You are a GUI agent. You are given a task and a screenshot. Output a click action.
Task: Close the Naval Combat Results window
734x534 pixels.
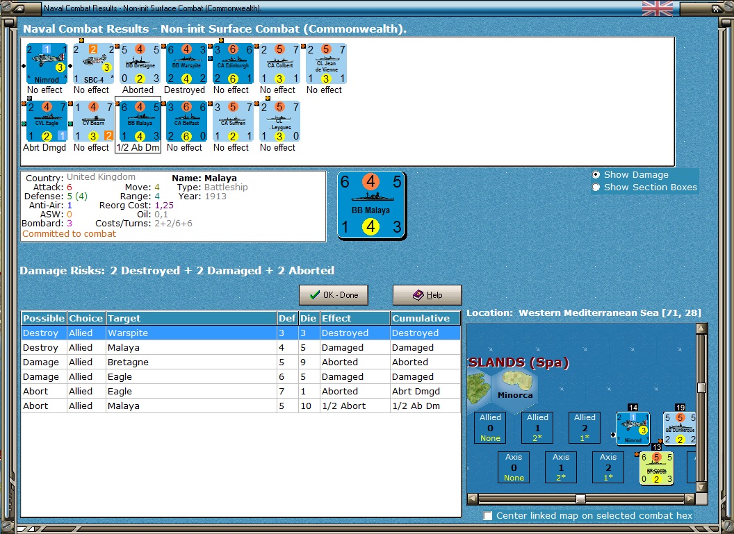717,8
